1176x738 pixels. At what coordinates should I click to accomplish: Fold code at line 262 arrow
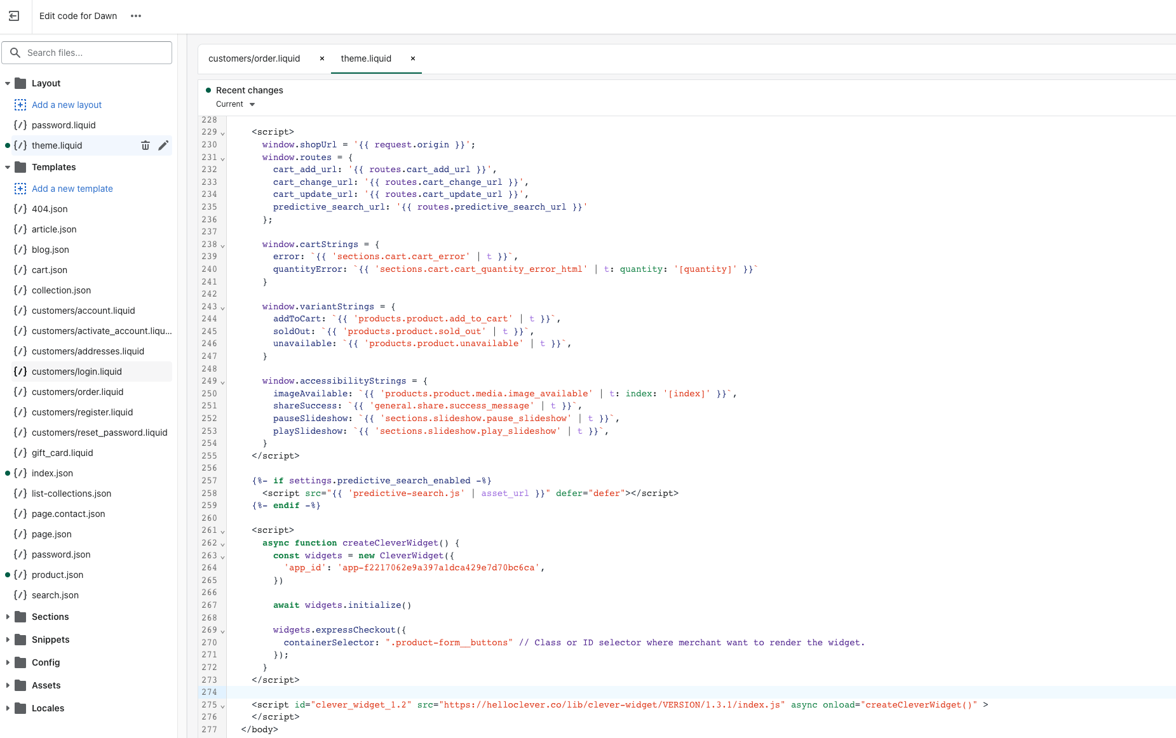pyautogui.click(x=222, y=544)
